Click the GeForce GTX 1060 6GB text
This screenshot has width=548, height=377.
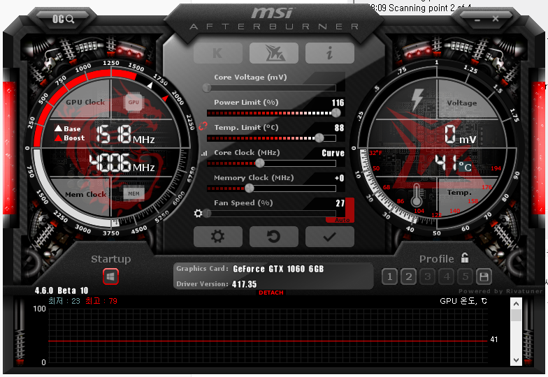tap(278, 269)
